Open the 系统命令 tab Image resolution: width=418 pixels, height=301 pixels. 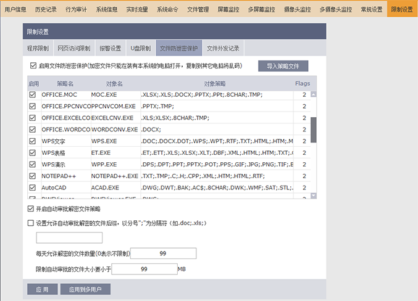coord(167,10)
